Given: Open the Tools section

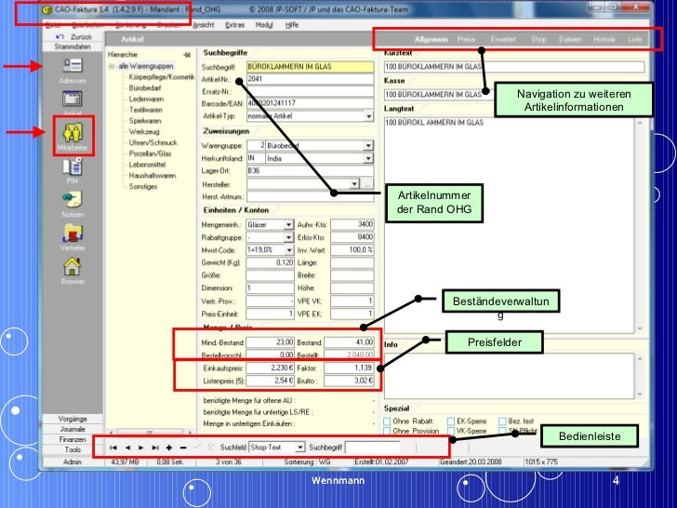Looking at the screenshot, I should [x=73, y=449].
